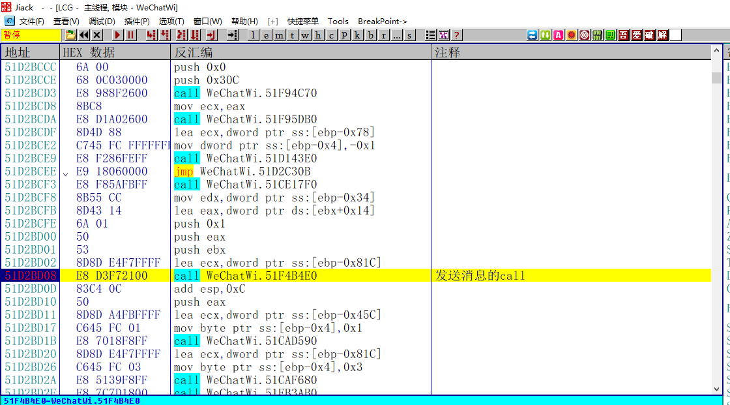Open the Memory map with 'm' button
730x405 pixels.
(279, 35)
